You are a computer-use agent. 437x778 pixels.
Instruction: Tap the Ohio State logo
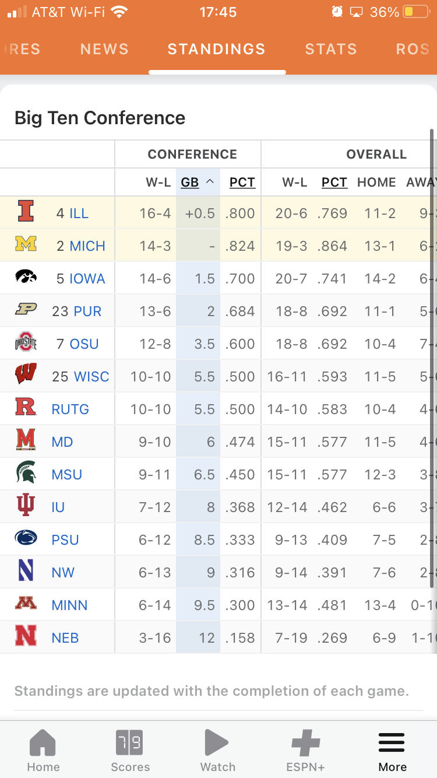26,343
